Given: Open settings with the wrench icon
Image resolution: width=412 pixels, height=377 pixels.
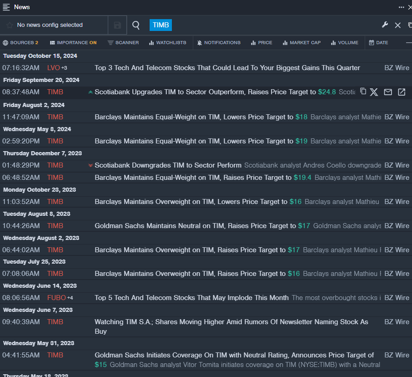Looking at the screenshot, I should point(385,25).
